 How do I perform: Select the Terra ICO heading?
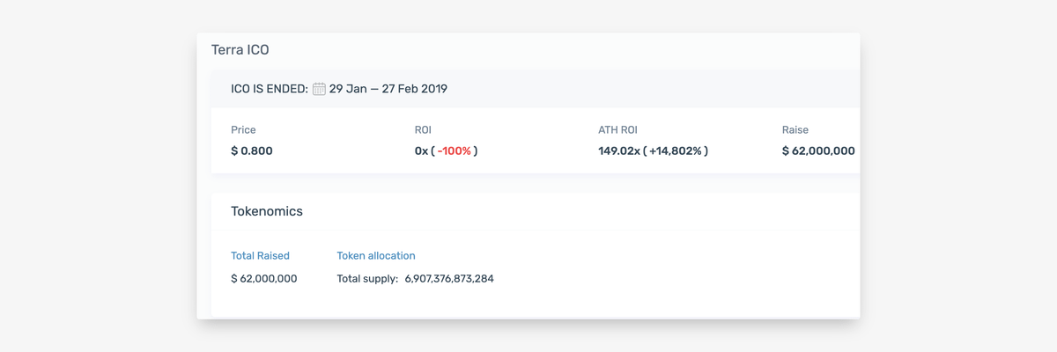[240, 50]
